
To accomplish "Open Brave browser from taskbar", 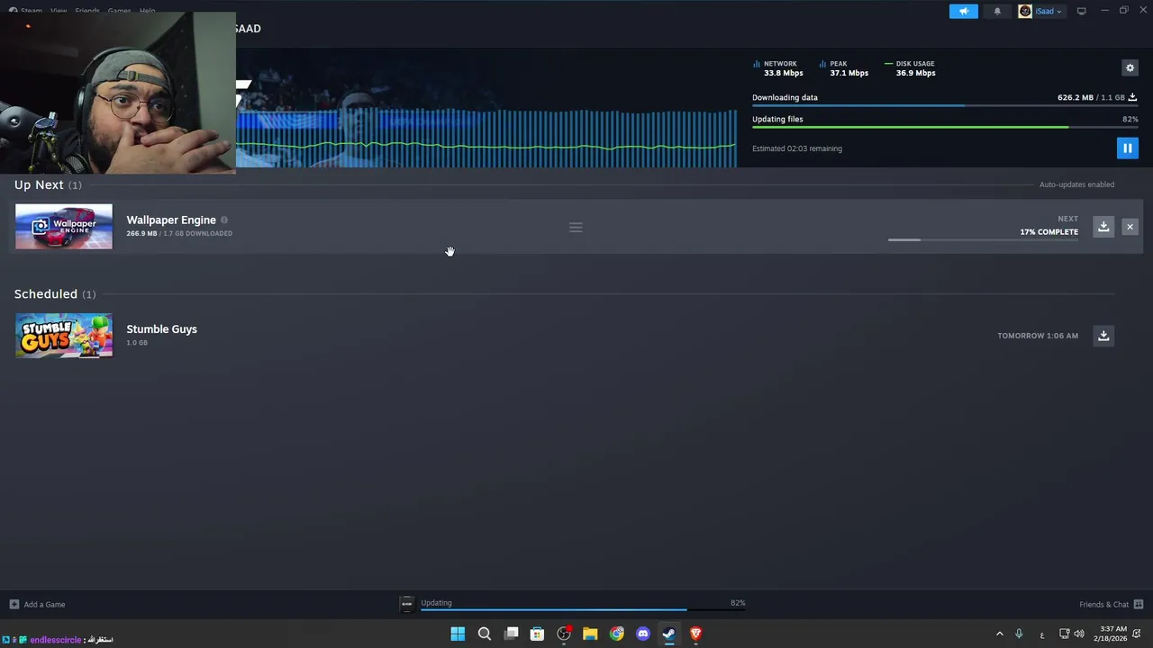I will pos(695,634).
